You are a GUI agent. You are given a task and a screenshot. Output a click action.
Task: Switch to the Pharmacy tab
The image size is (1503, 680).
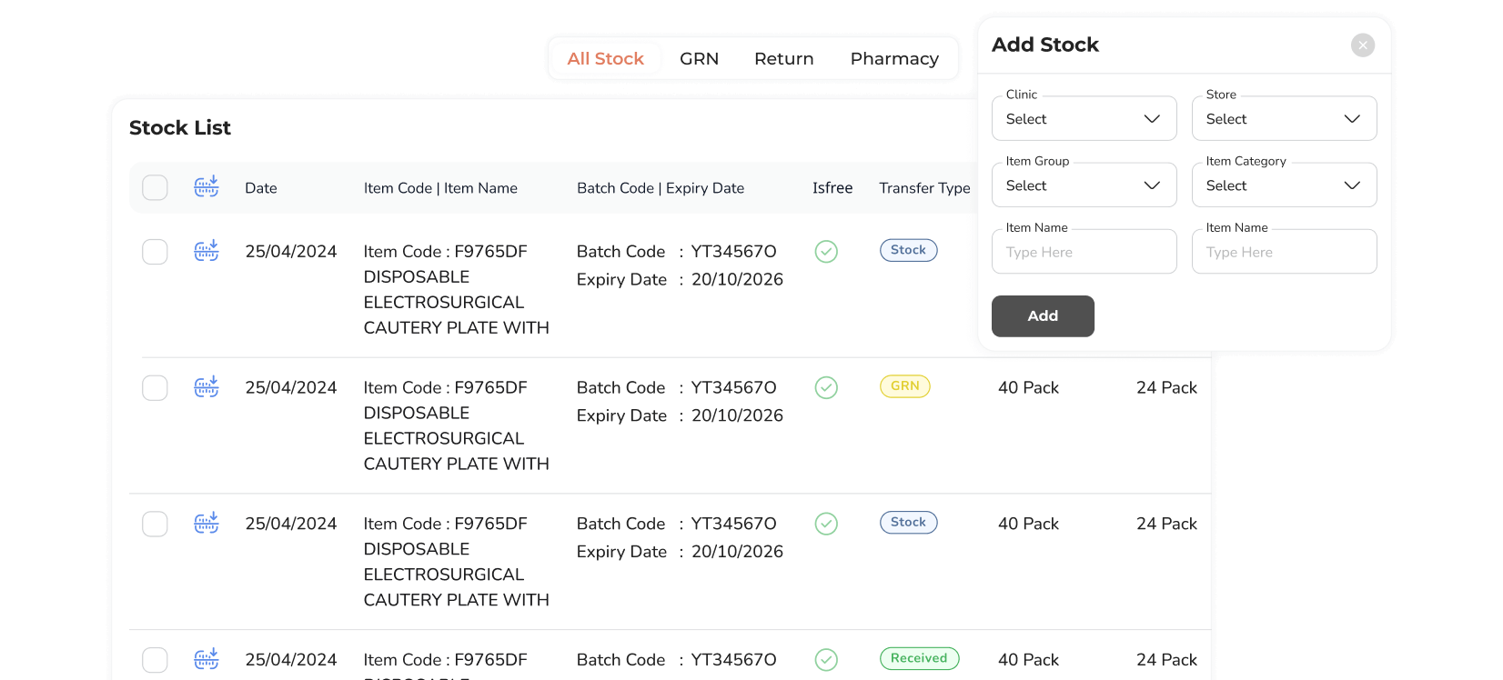point(893,59)
